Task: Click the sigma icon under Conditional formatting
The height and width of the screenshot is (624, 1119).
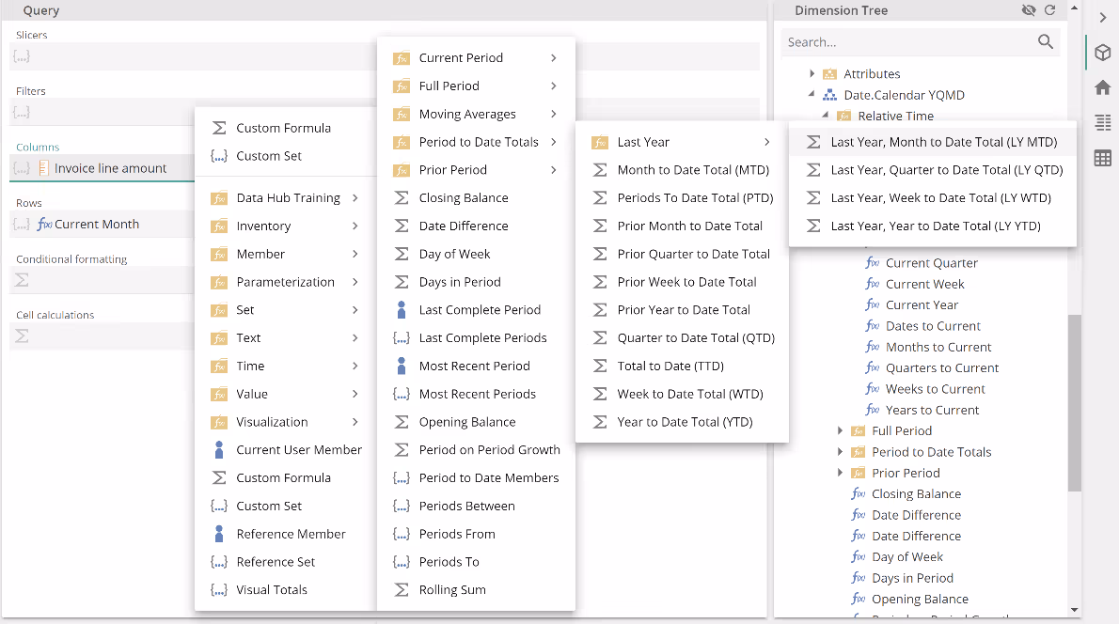Action: pos(23,280)
